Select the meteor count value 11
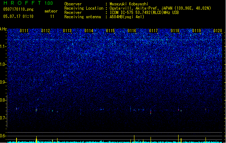The image size is (226, 143). point(52,16)
